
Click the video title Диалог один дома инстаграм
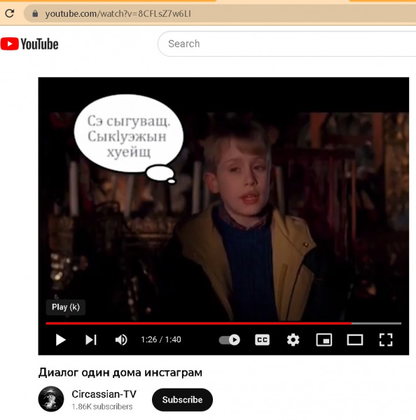120,372
